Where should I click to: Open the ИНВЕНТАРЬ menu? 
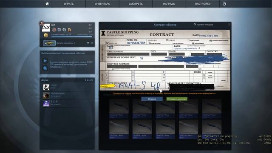coord(102,4)
